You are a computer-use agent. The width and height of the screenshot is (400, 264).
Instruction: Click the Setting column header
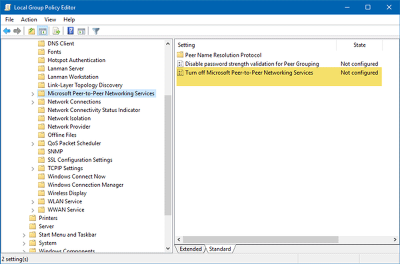point(256,45)
